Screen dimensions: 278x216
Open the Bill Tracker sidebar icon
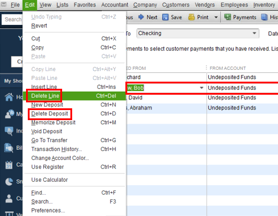[9, 148]
